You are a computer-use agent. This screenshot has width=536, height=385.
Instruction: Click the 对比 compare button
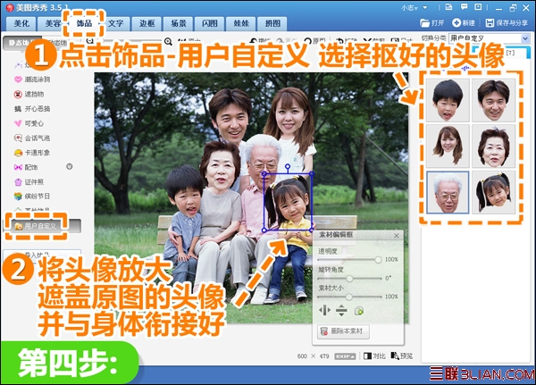(x=374, y=356)
